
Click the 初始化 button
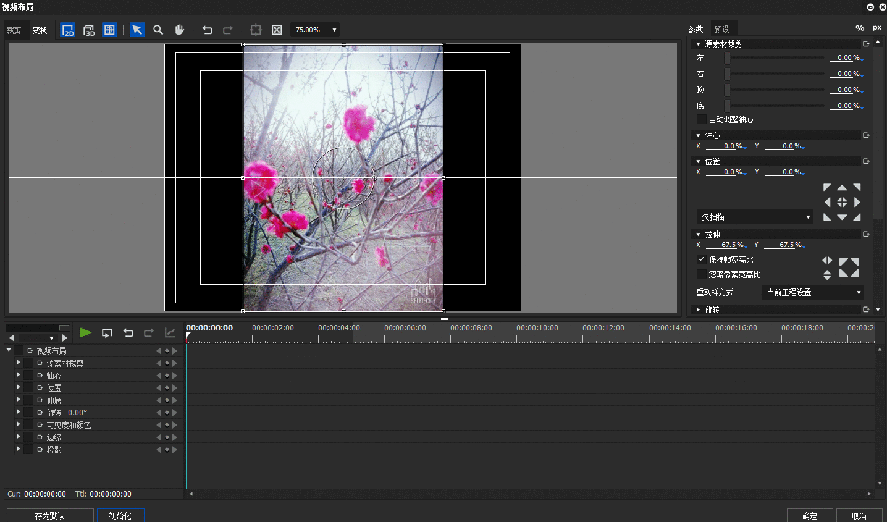click(x=120, y=516)
